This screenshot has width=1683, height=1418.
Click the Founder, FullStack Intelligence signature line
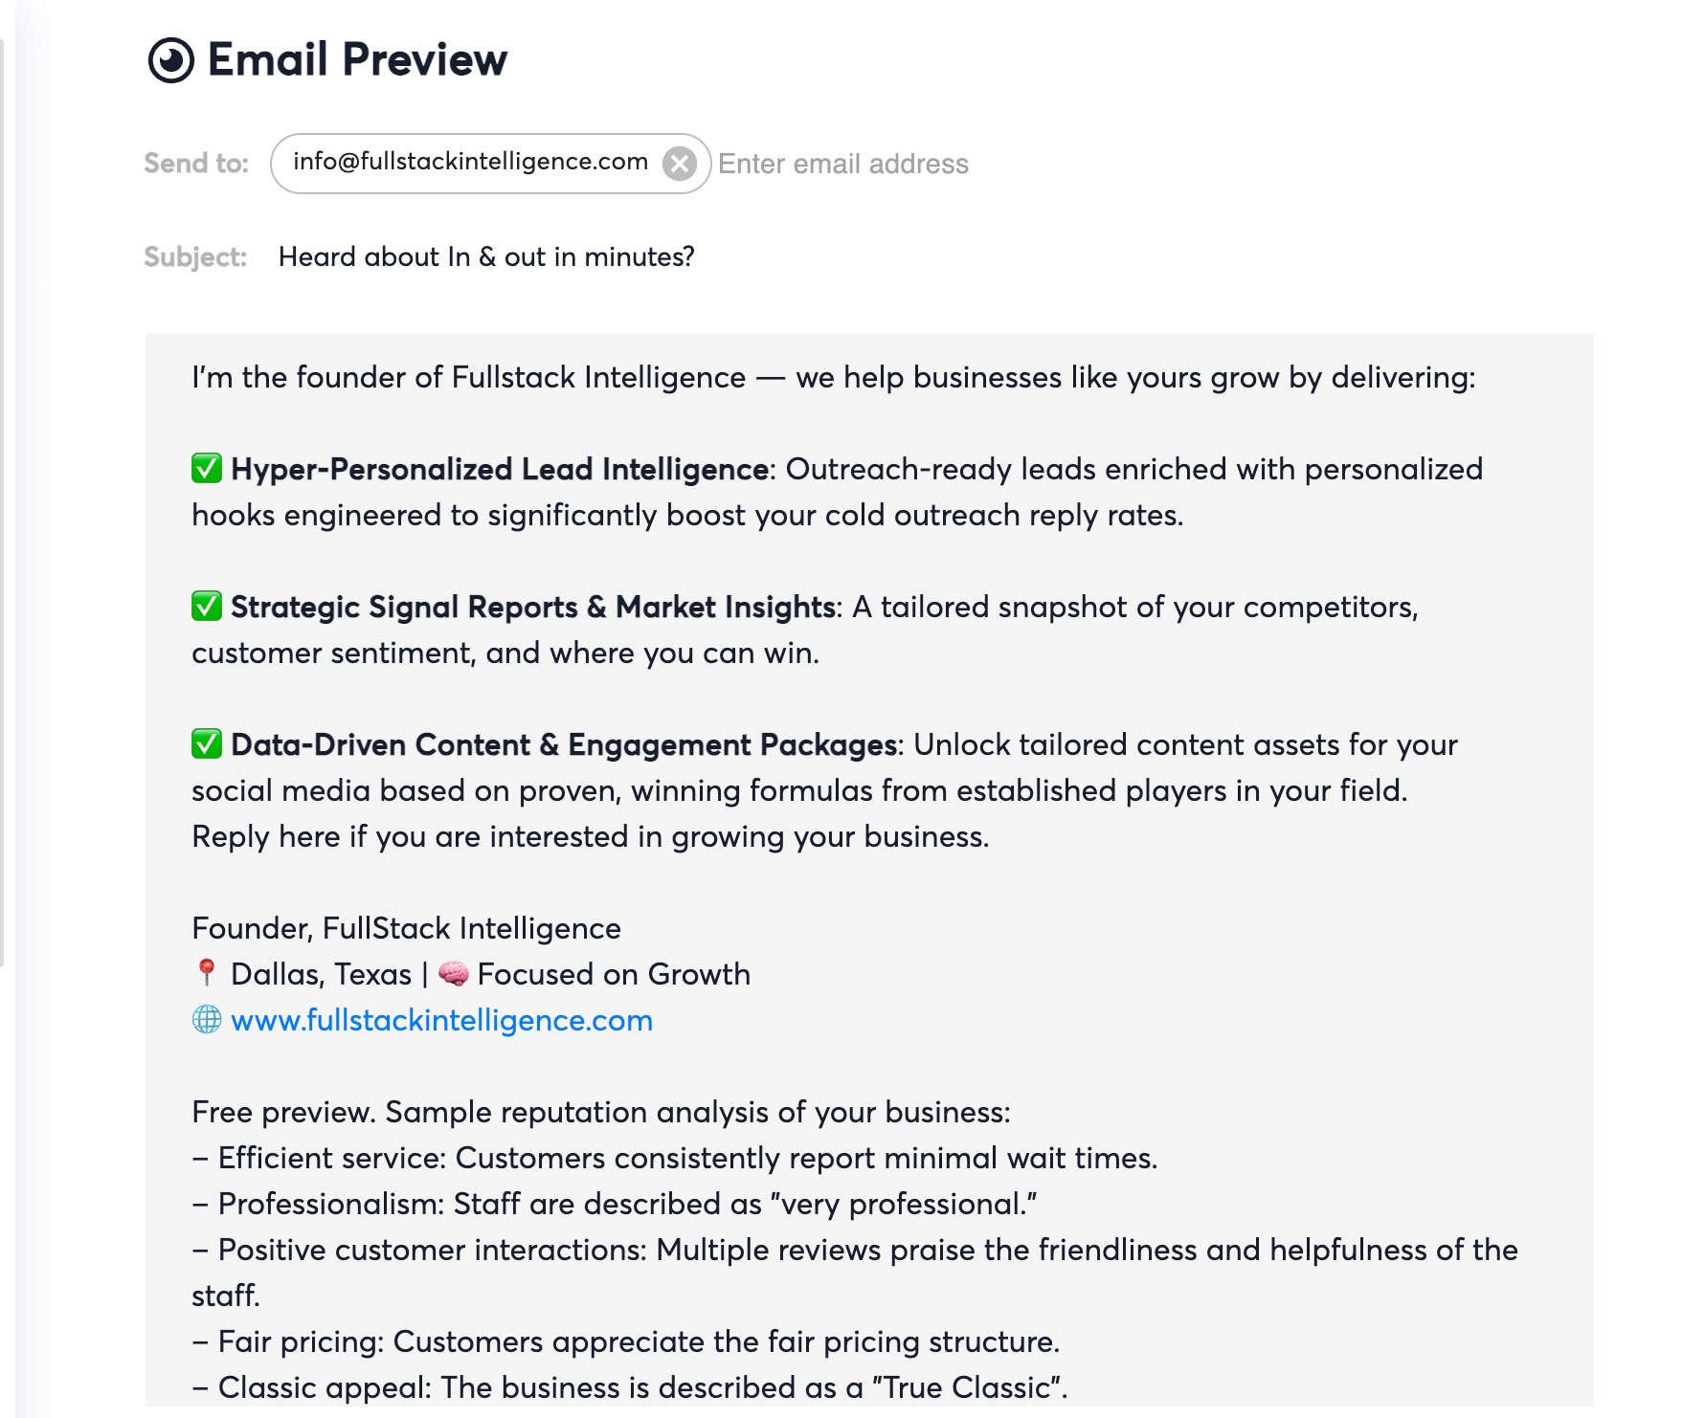click(x=406, y=928)
